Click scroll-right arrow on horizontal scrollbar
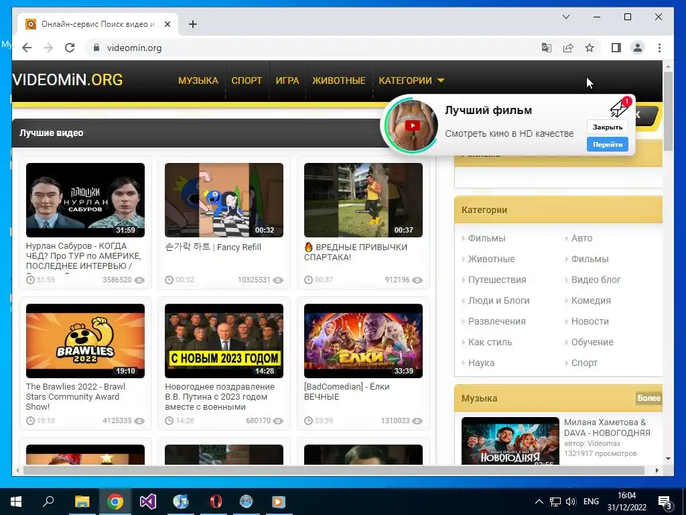686x515 pixels. [x=657, y=470]
